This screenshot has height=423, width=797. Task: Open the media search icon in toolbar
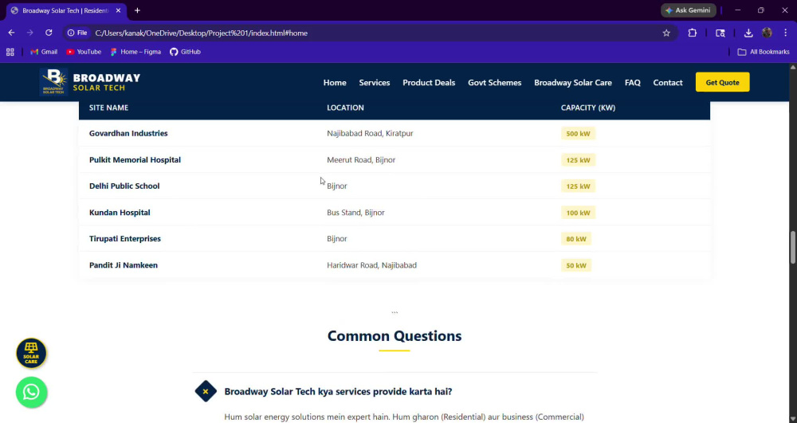tap(720, 33)
